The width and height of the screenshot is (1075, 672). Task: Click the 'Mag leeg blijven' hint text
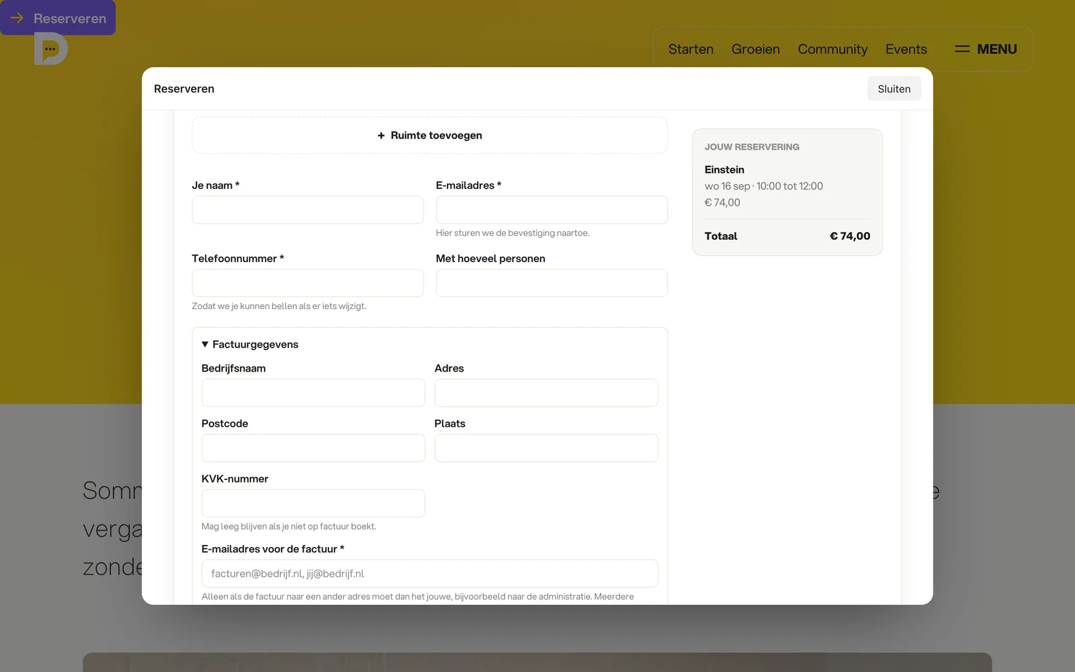(289, 526)
